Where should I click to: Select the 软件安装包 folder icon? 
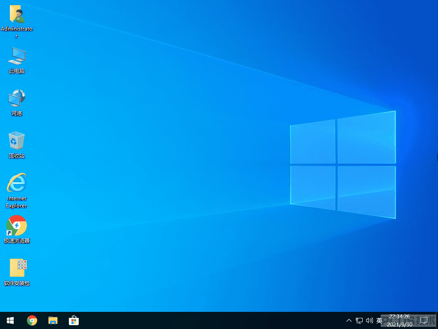pyautogui.click(x=17, y=272)
